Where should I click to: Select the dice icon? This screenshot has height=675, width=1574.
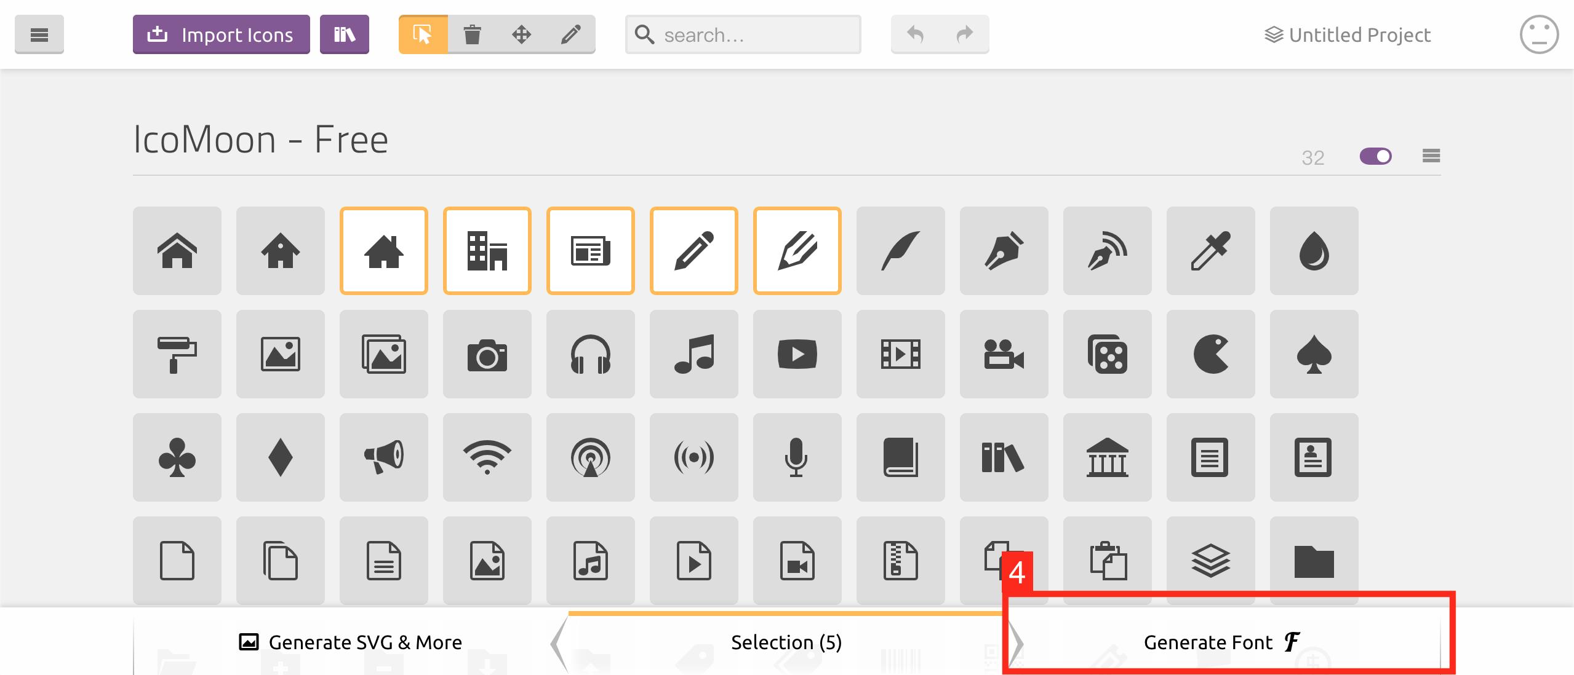[x=1108, y=354]
